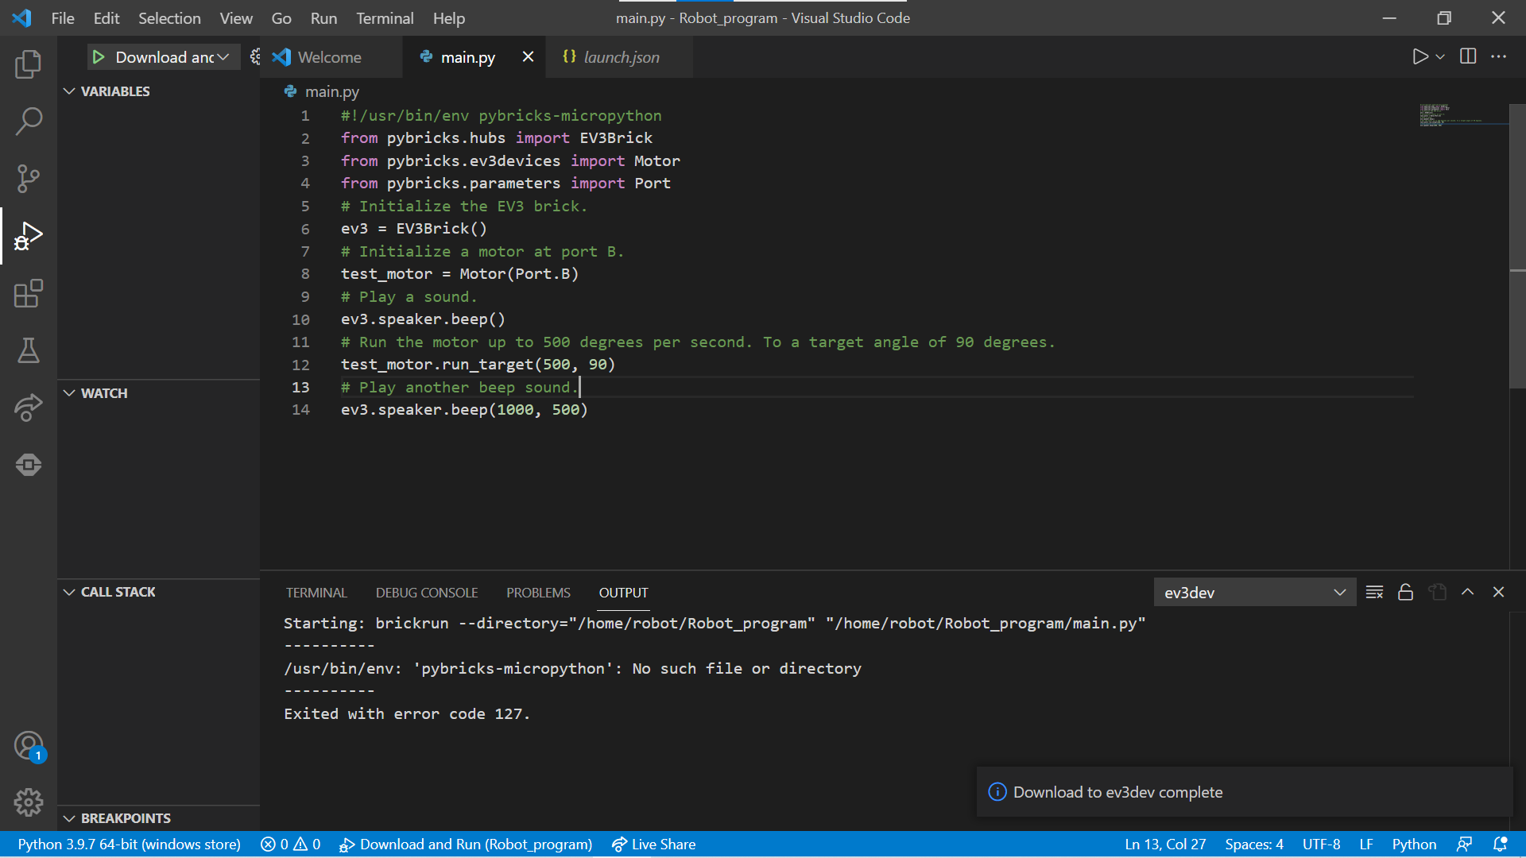Toggle auto-scroll lock in the output panel

[x=1405, y=592]
